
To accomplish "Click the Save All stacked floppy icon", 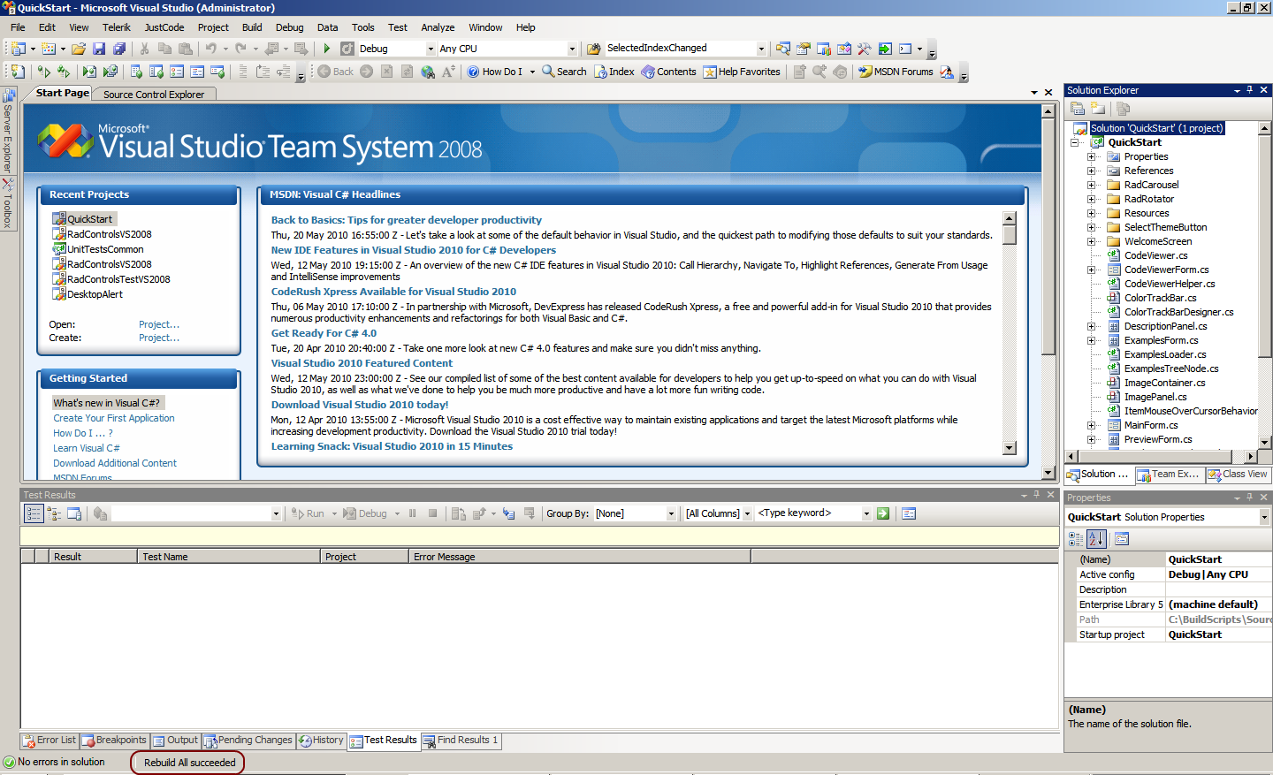I will coord(119,49).
